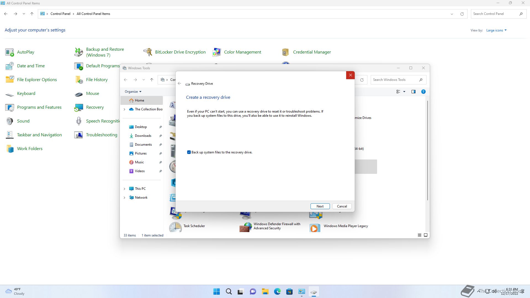Image resolution: width=530 pixels, height=298 pixels.
Task: Close the Recovery Drive dialog
Action: (350, 75)
